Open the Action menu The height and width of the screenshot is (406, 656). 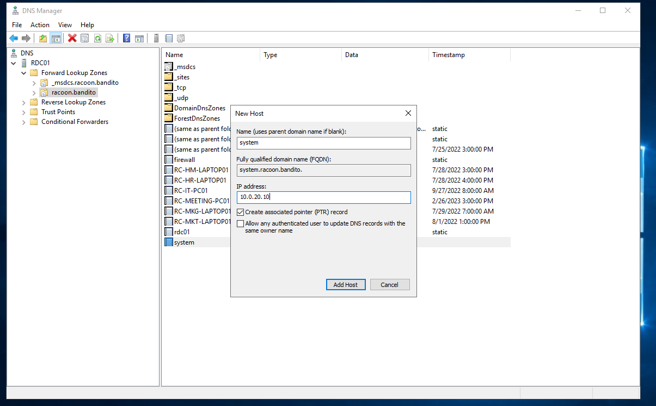40,25
